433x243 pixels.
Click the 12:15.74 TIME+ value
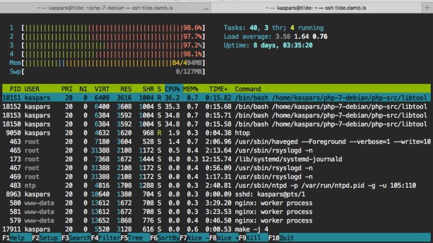pos(216,159)
